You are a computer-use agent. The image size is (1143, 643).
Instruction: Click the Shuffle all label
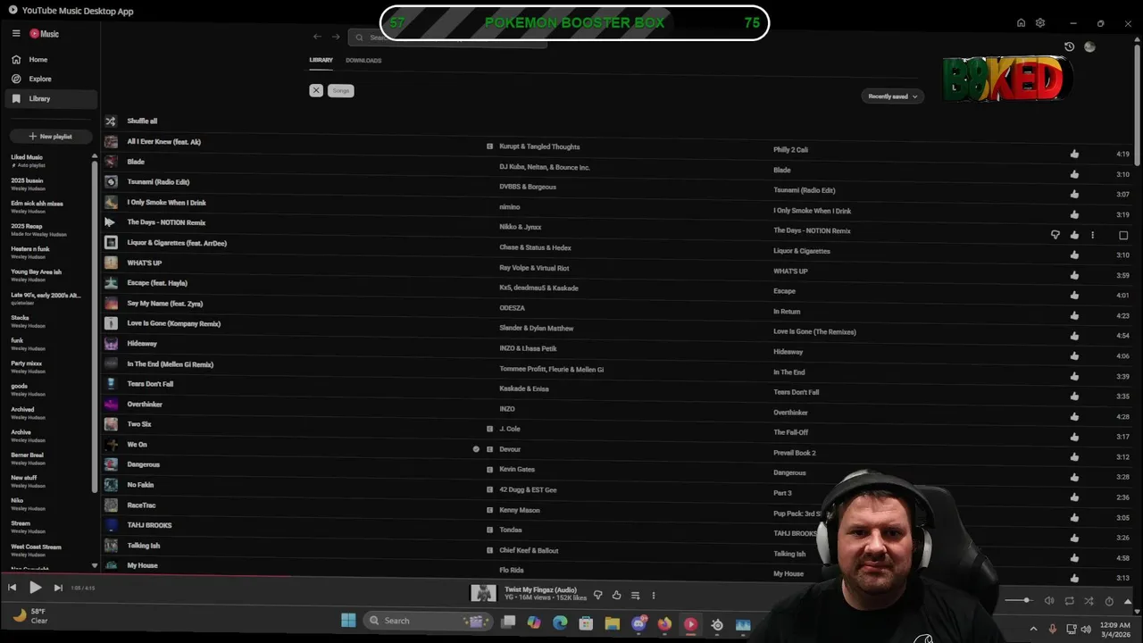click(x=142, y=121)
